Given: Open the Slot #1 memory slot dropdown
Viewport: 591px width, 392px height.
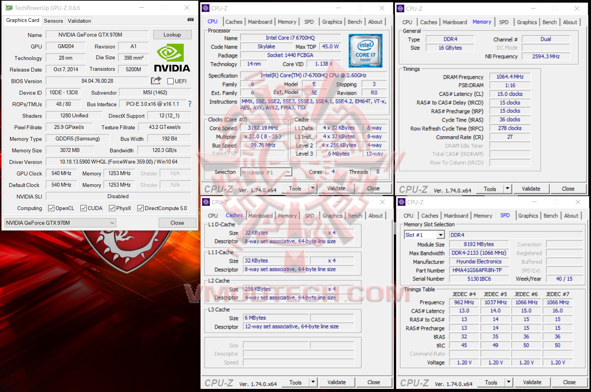Looking at the screenshot, I should (424, 235).
